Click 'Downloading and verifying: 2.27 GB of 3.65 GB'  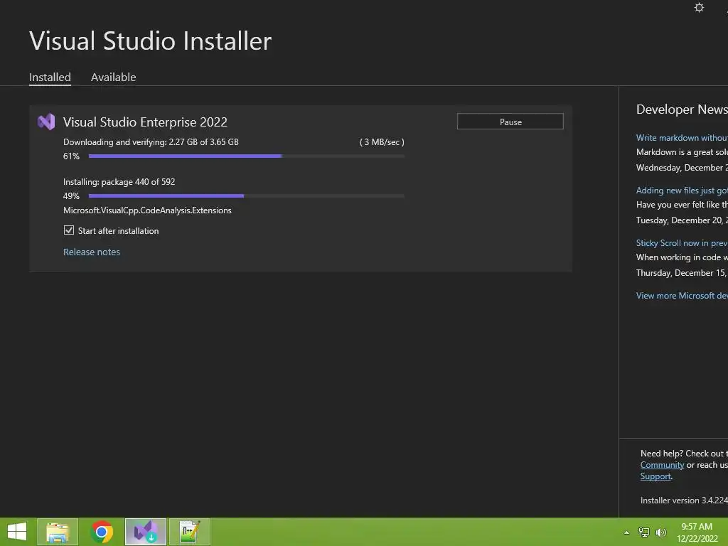click(x=151, y=142)
